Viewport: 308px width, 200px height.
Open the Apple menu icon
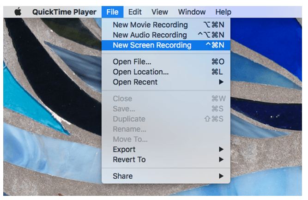[x=18, y=12]
